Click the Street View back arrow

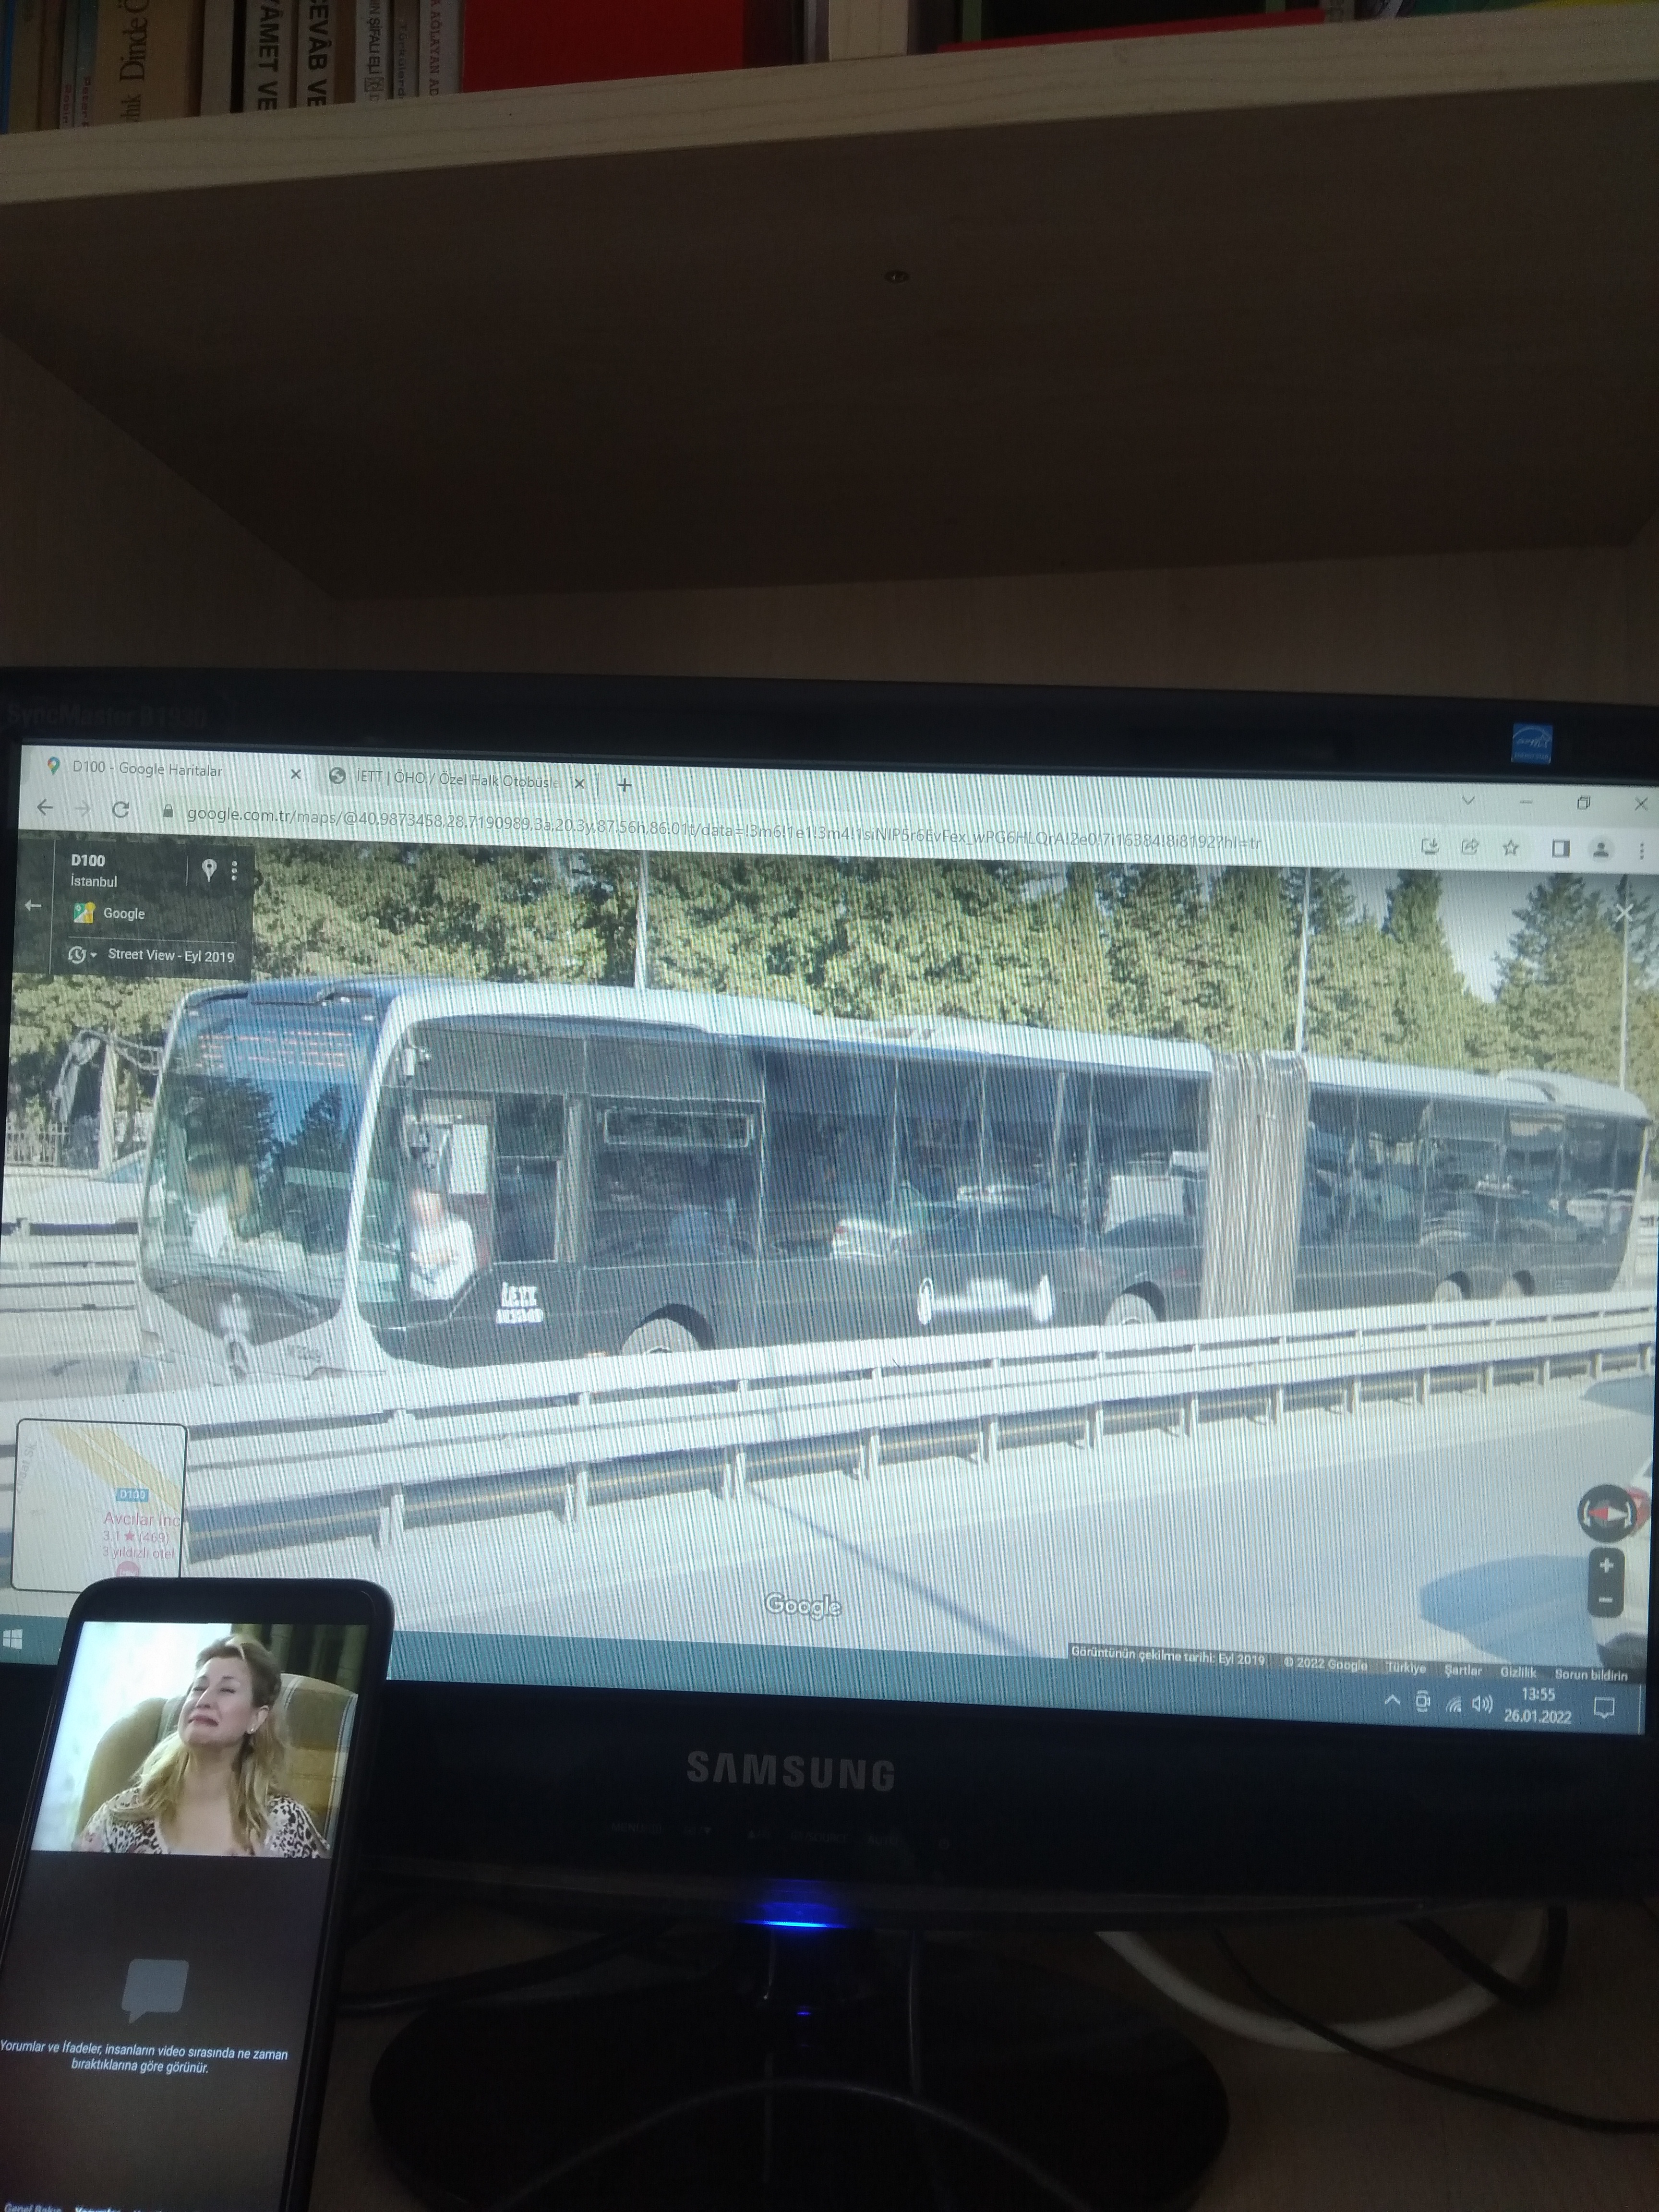tap(33, 905)
